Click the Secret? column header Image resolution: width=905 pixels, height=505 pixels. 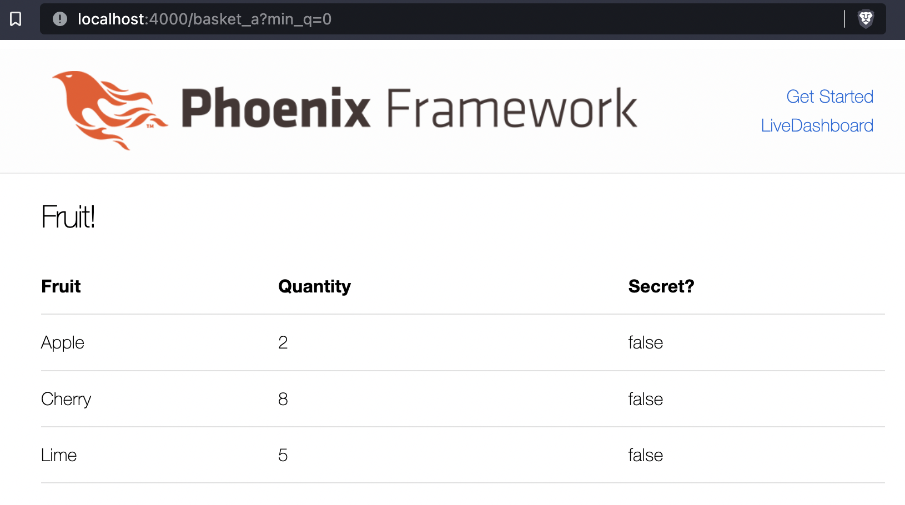coord(661,286)
